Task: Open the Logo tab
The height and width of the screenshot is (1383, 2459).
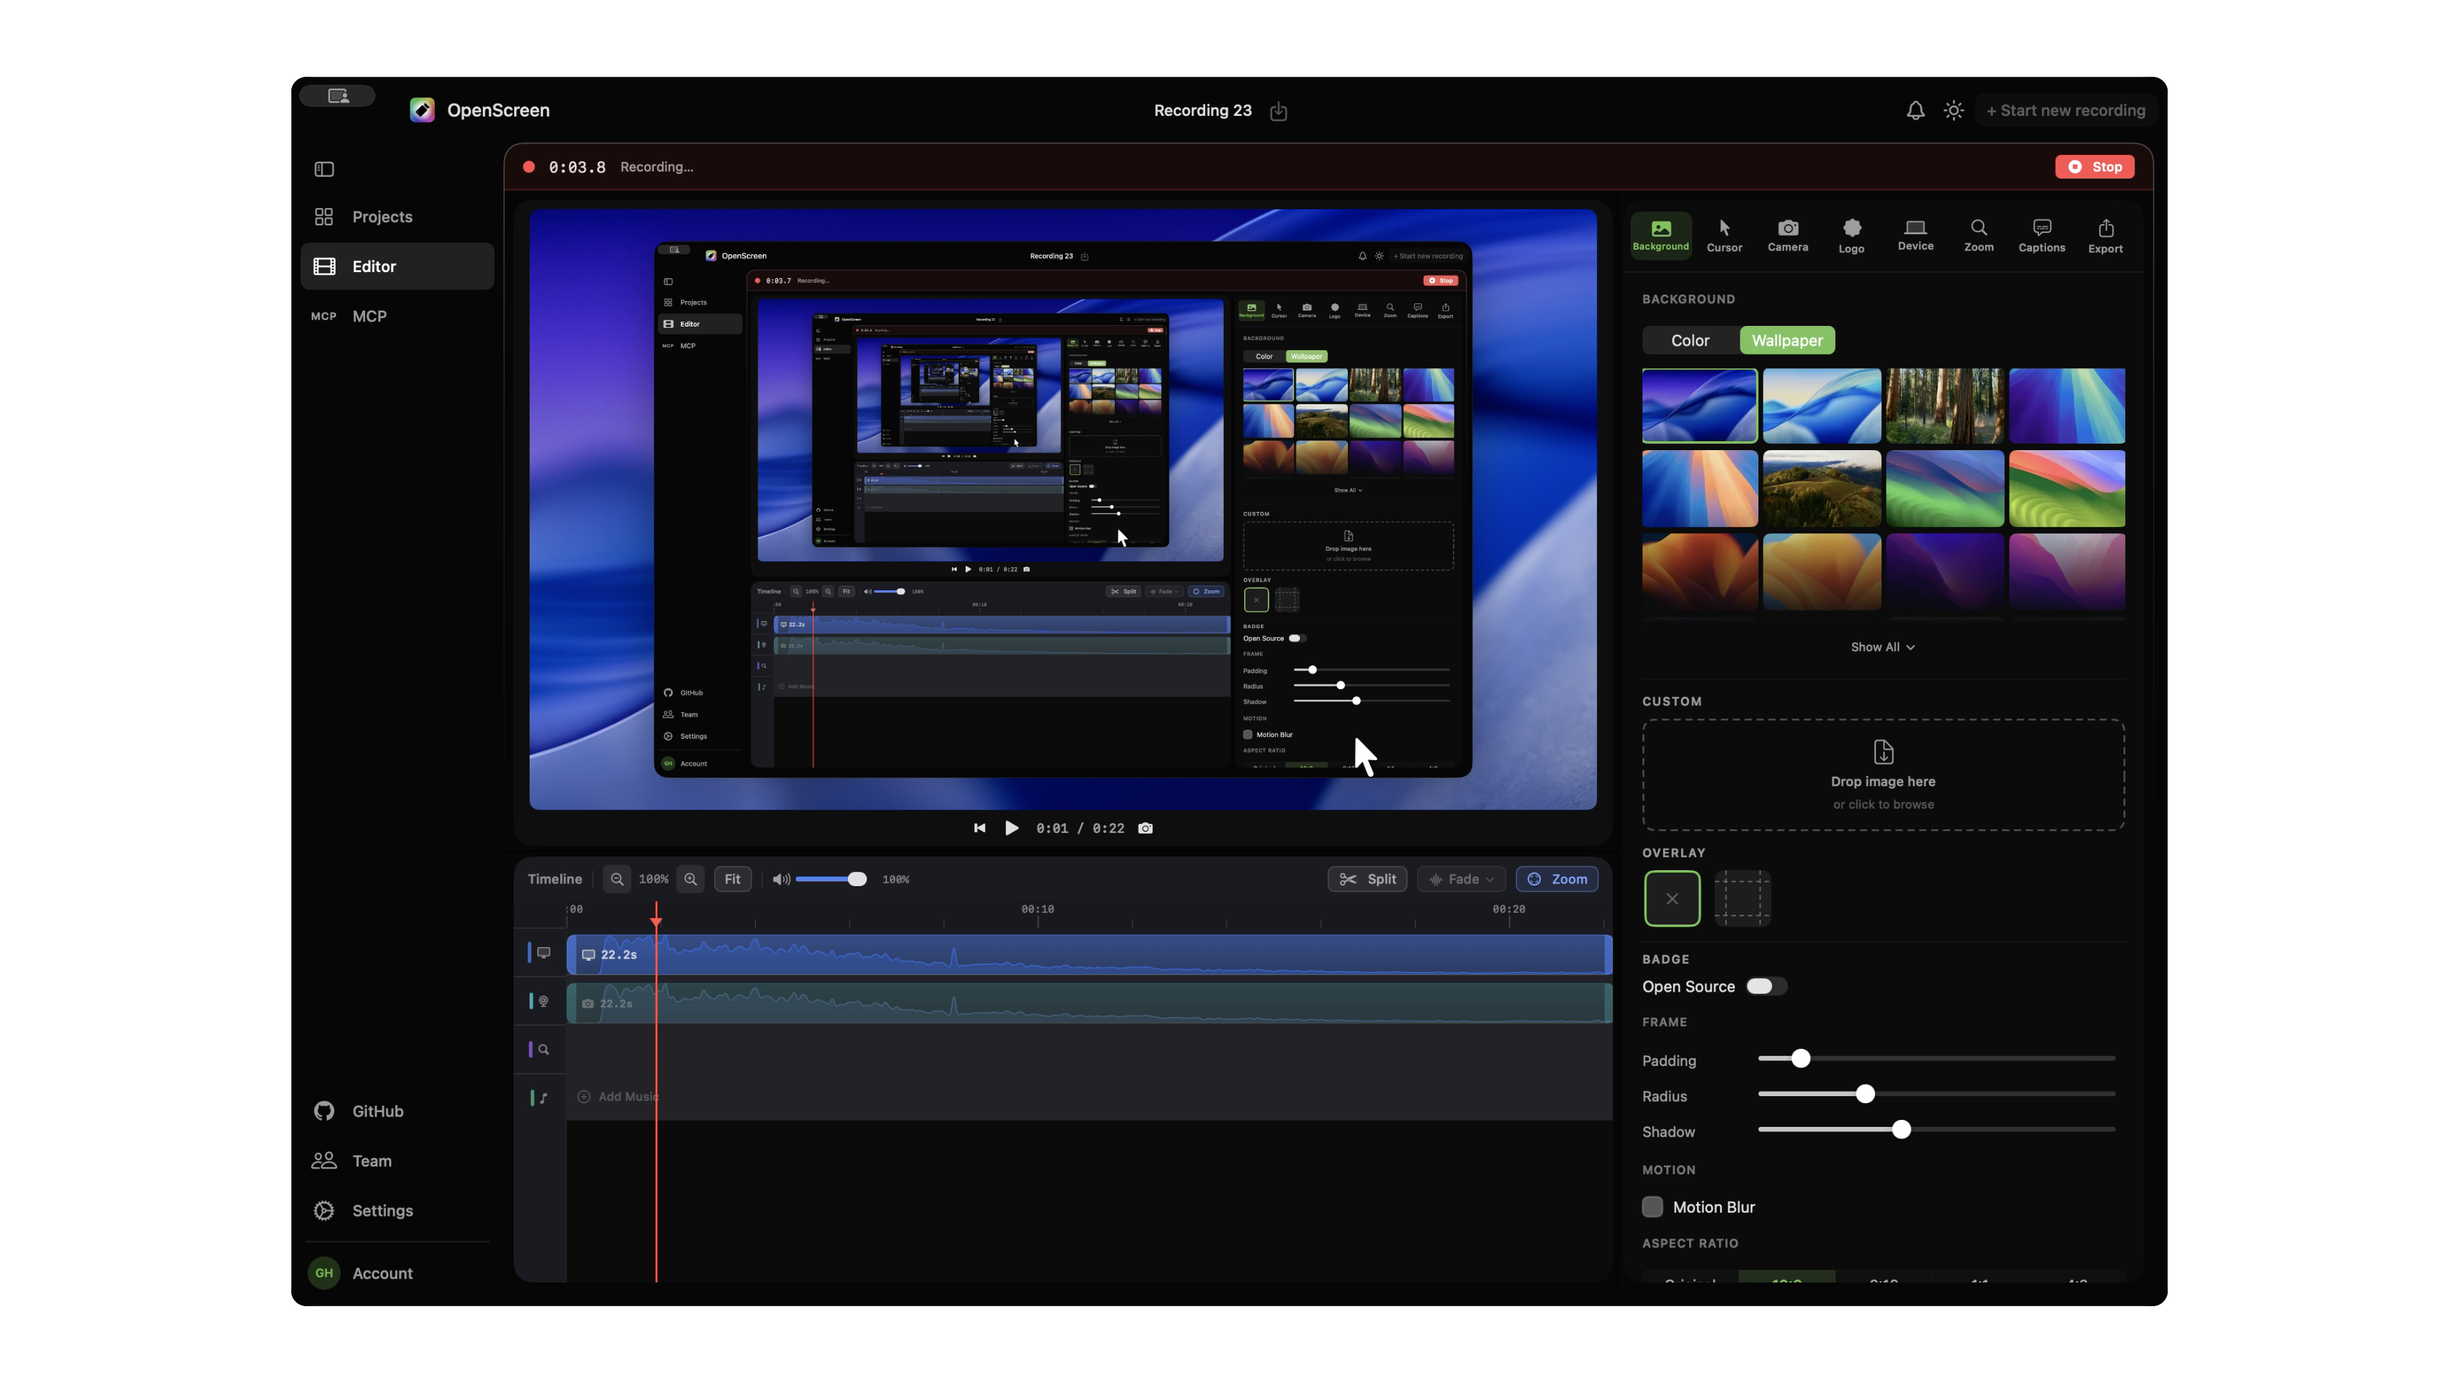Action: point(1851,235)
